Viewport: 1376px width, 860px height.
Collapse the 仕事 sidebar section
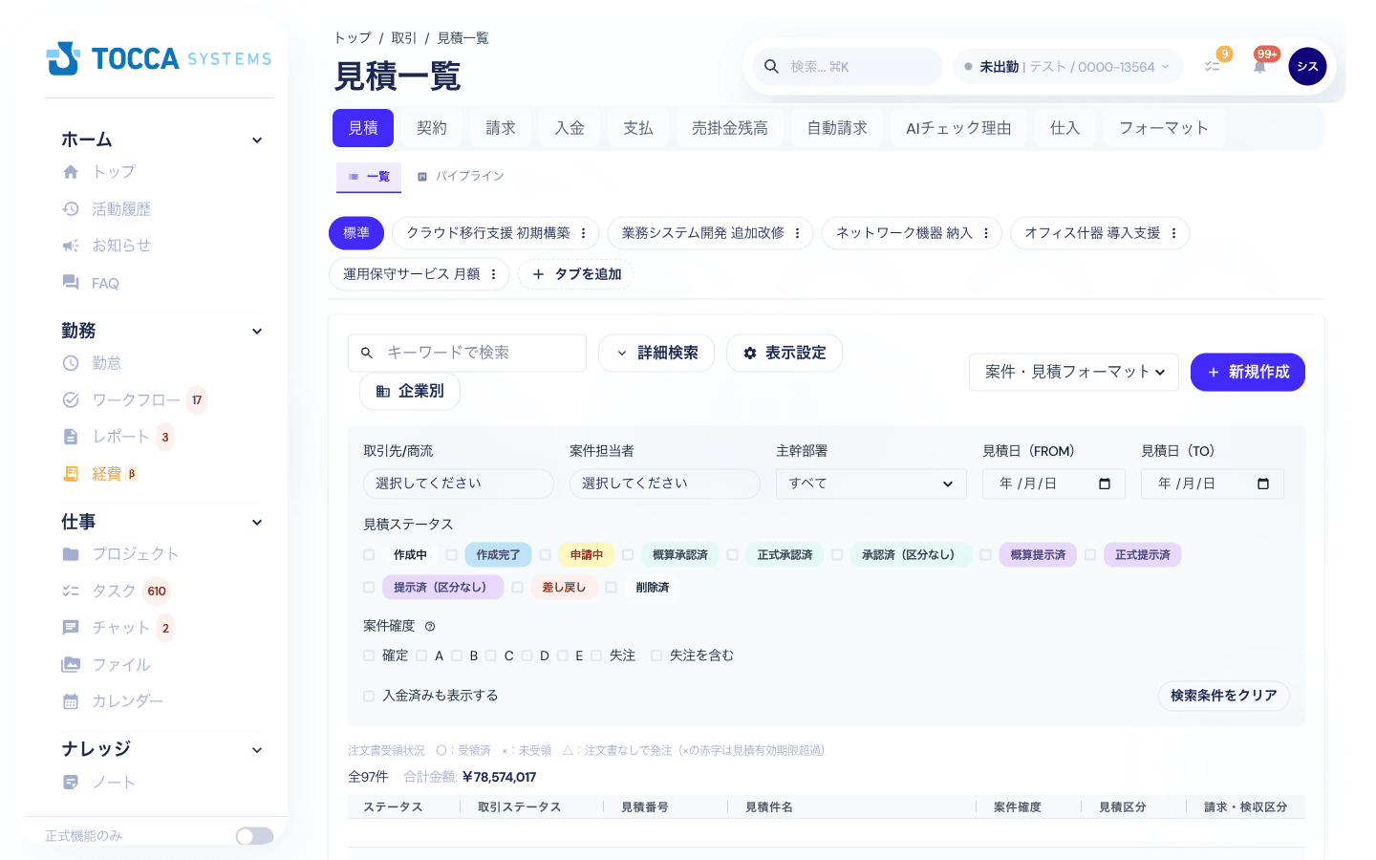tap(257, 523)
